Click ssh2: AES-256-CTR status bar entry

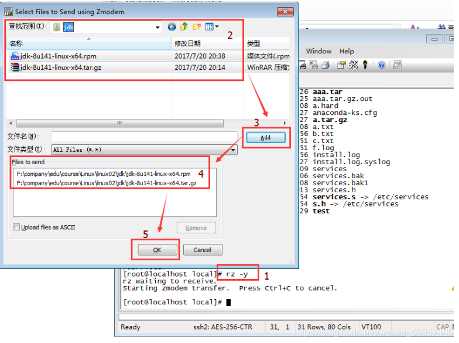point(222,327)
